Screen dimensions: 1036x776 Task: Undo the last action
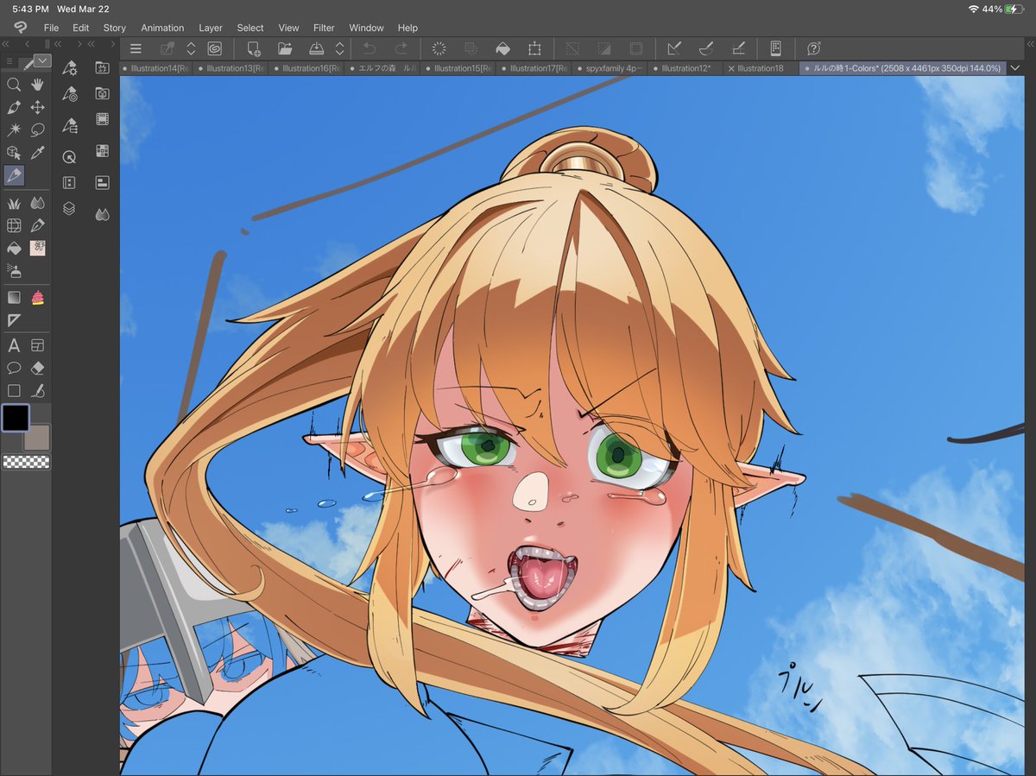370,48
